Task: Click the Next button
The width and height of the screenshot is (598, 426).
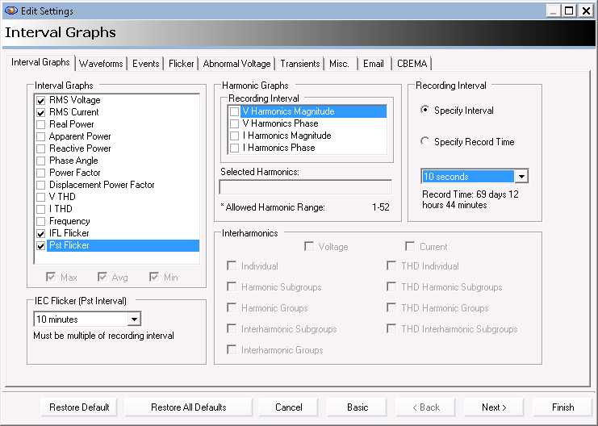Action: pyautogui.click(x=494, y=407)
